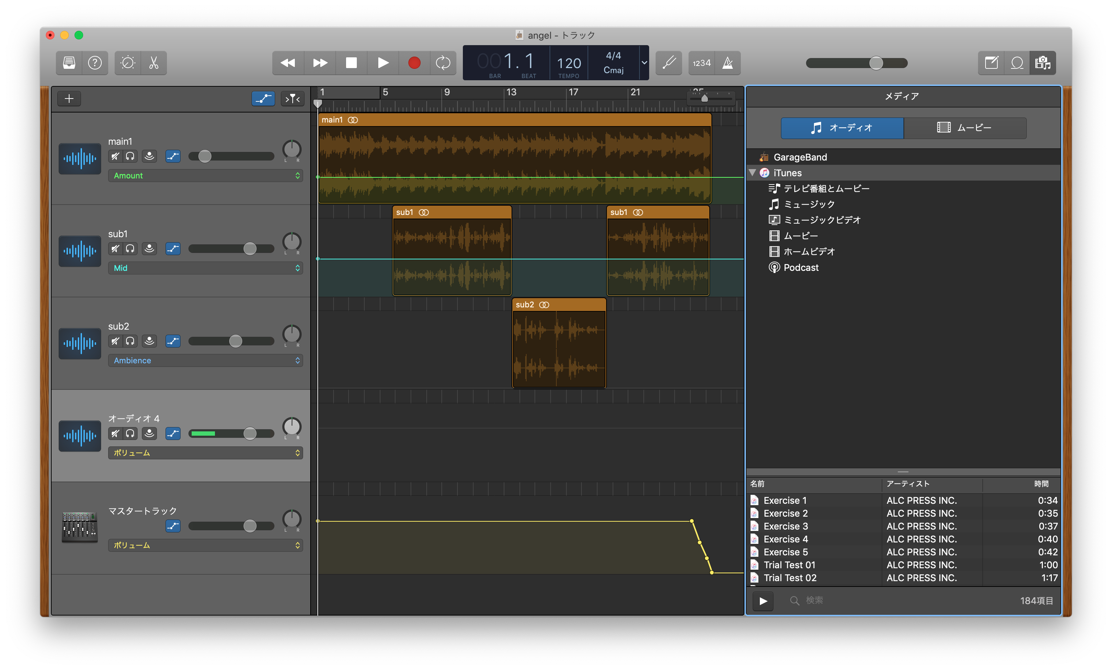Select テレビ番組とムービー entry
Viewport: 1112px width, 670px height.
coord(903,189)
